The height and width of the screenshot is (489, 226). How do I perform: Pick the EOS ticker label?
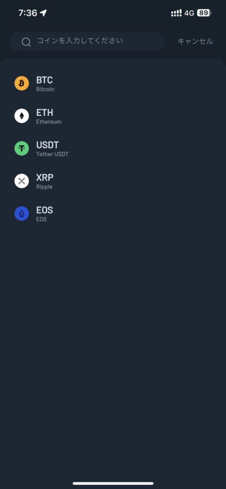(44, 210)
